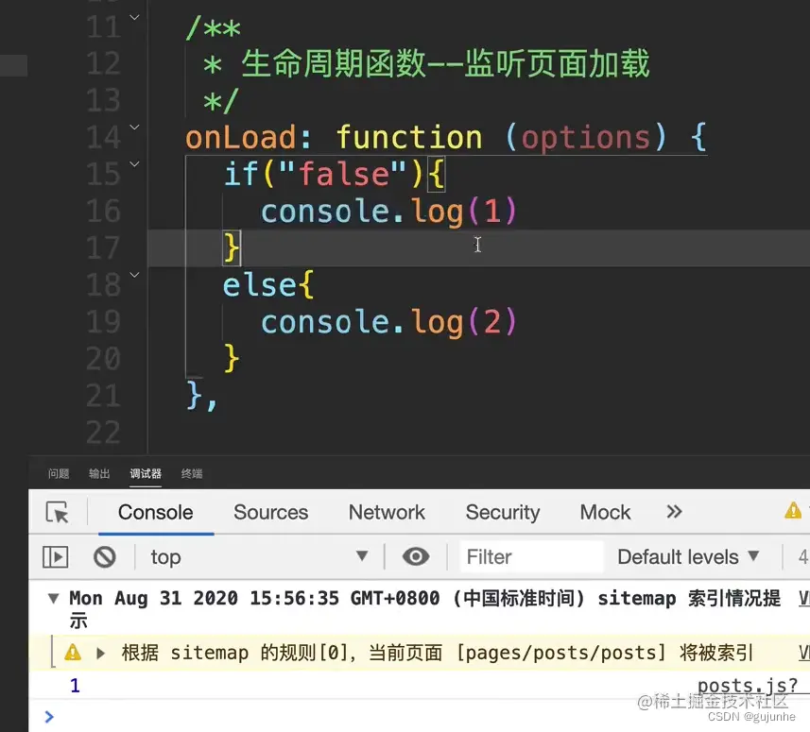Screen dimensions: 810x732
Task: Open the Default levels dropdown
Action: (689, 557)
